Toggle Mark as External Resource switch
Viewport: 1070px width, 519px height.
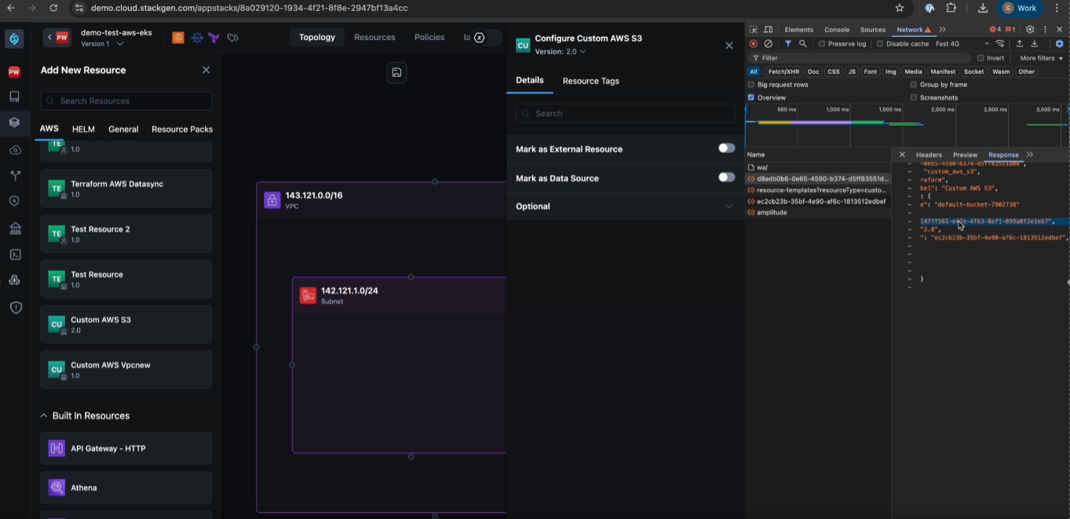(726, 148)
